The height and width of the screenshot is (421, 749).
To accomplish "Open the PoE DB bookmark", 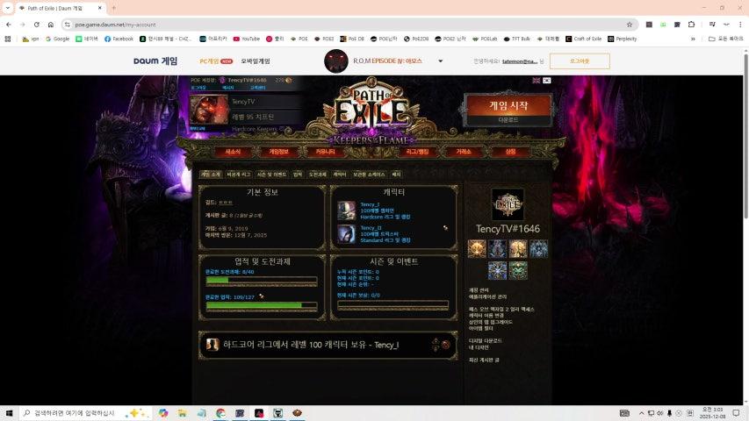I will [352, 39].
